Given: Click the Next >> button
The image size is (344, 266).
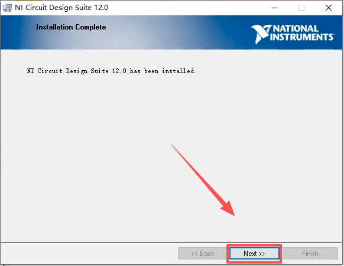Looking at the screenshot, I should 254,254.
